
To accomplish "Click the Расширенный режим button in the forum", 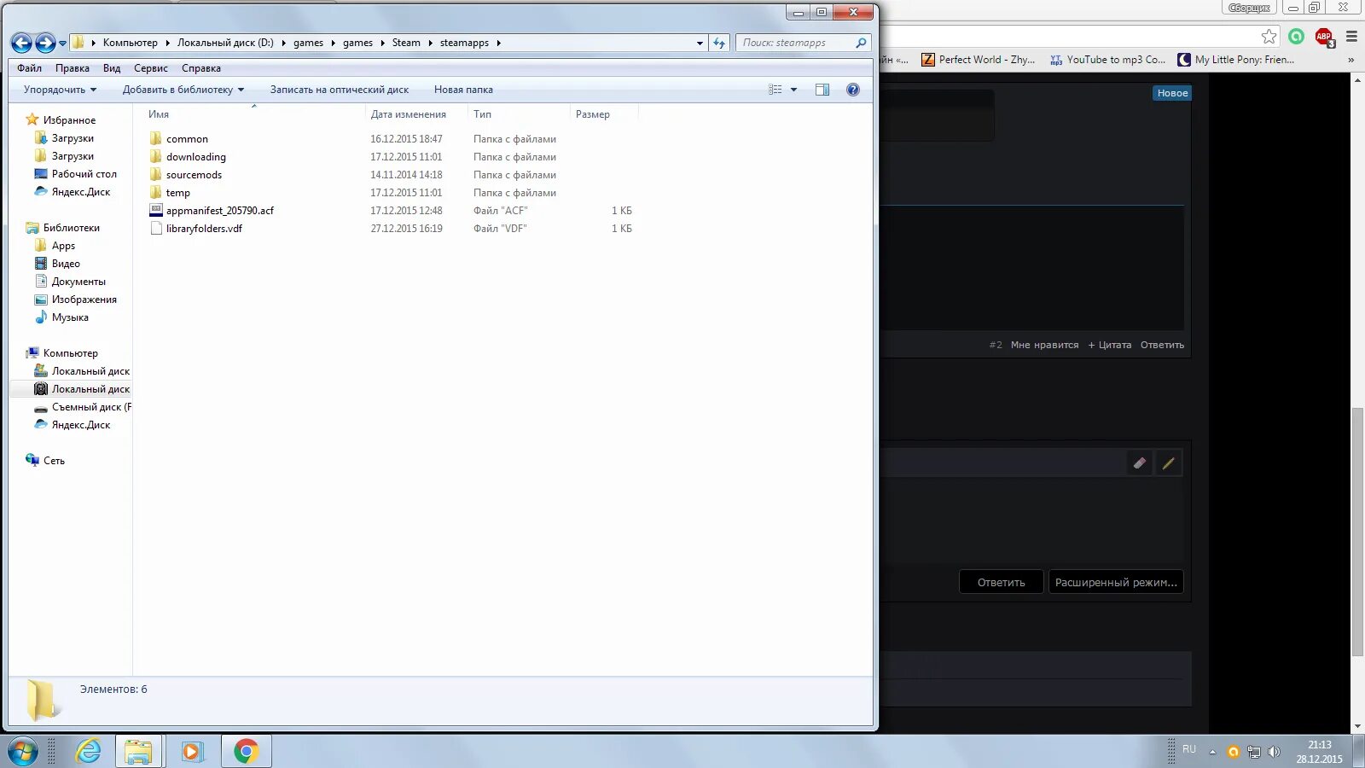I will point(1116,582).
